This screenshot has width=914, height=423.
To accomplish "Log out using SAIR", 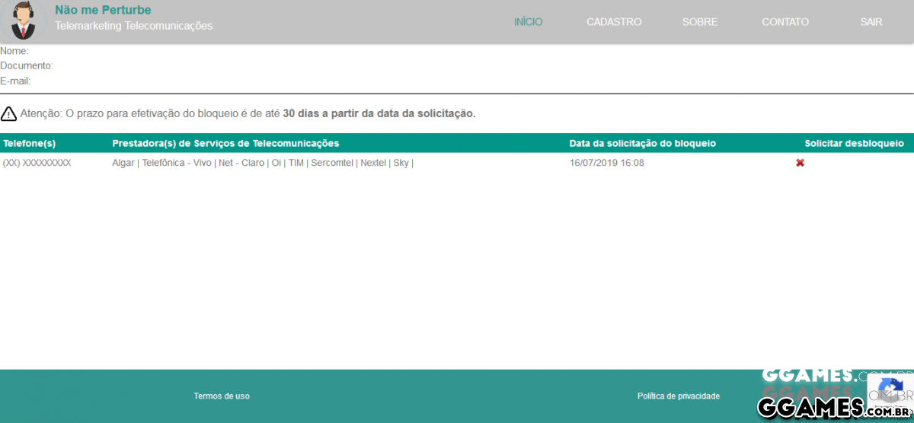I will [x=871, y=22].
